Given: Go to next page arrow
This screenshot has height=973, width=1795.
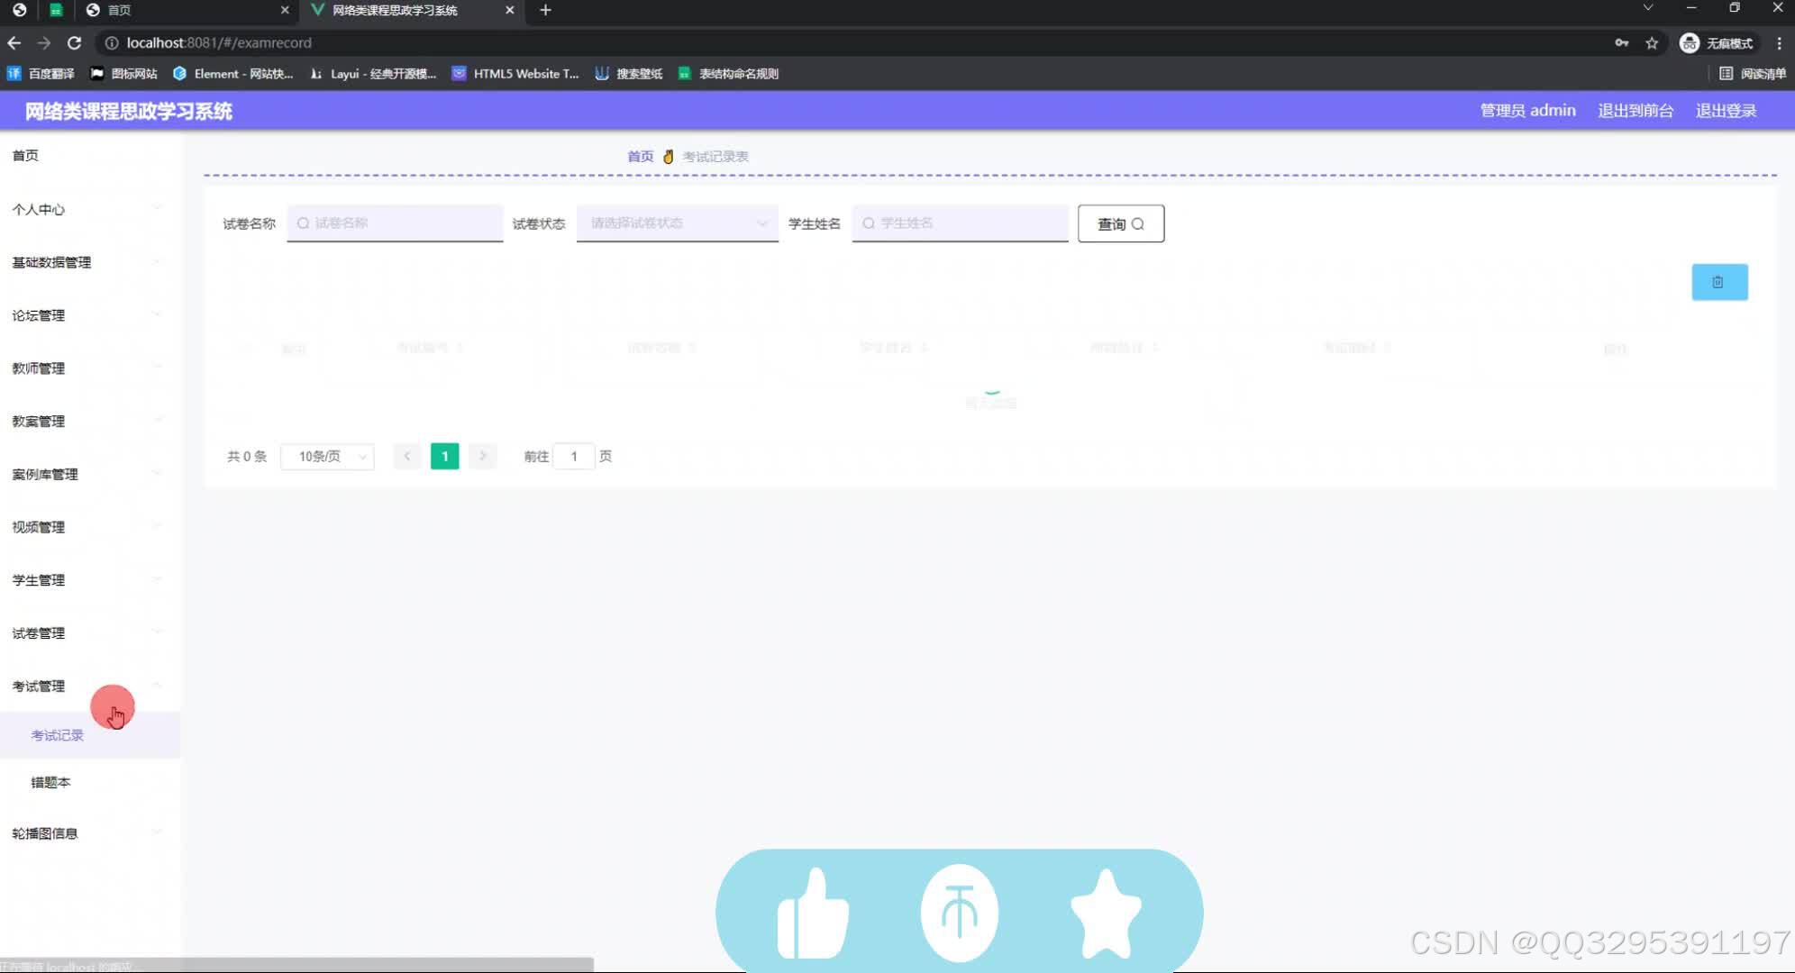Looking at the screenshot, I should point(483,457).
